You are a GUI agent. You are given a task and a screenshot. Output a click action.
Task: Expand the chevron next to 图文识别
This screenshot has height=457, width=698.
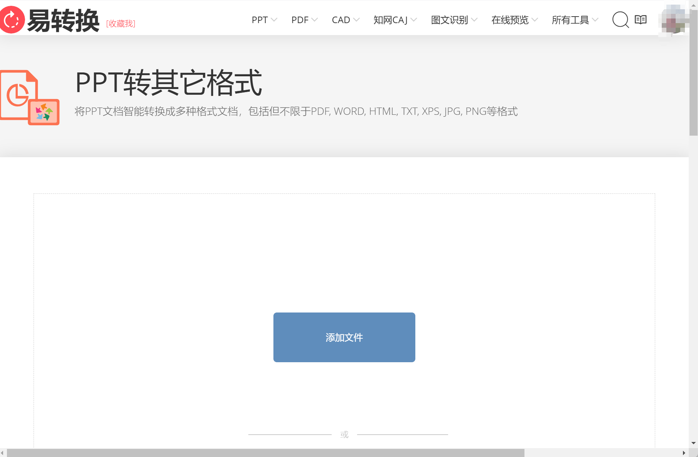point(474,20)
